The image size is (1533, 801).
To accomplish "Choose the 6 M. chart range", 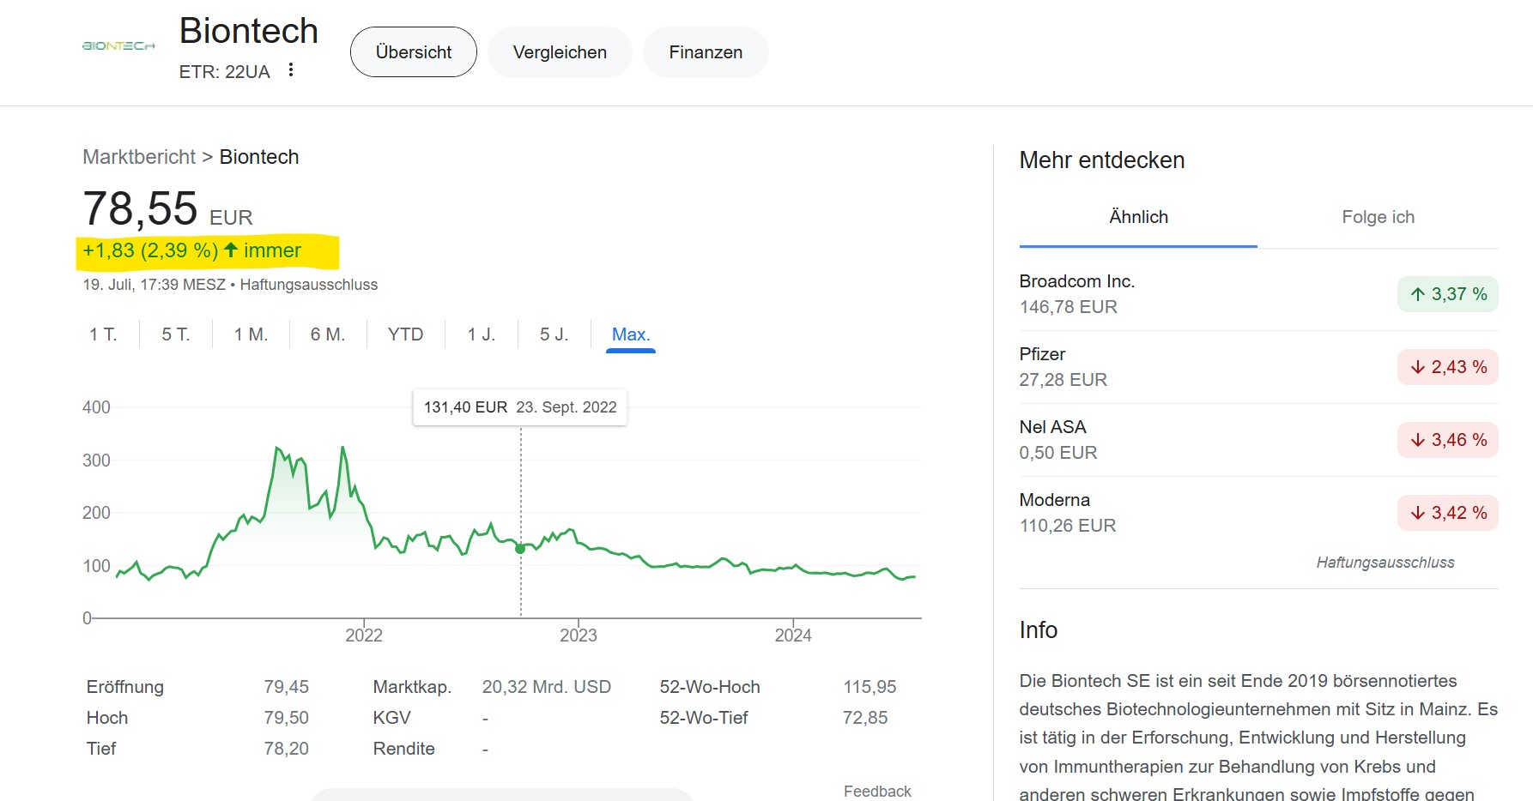I will 328,334.
